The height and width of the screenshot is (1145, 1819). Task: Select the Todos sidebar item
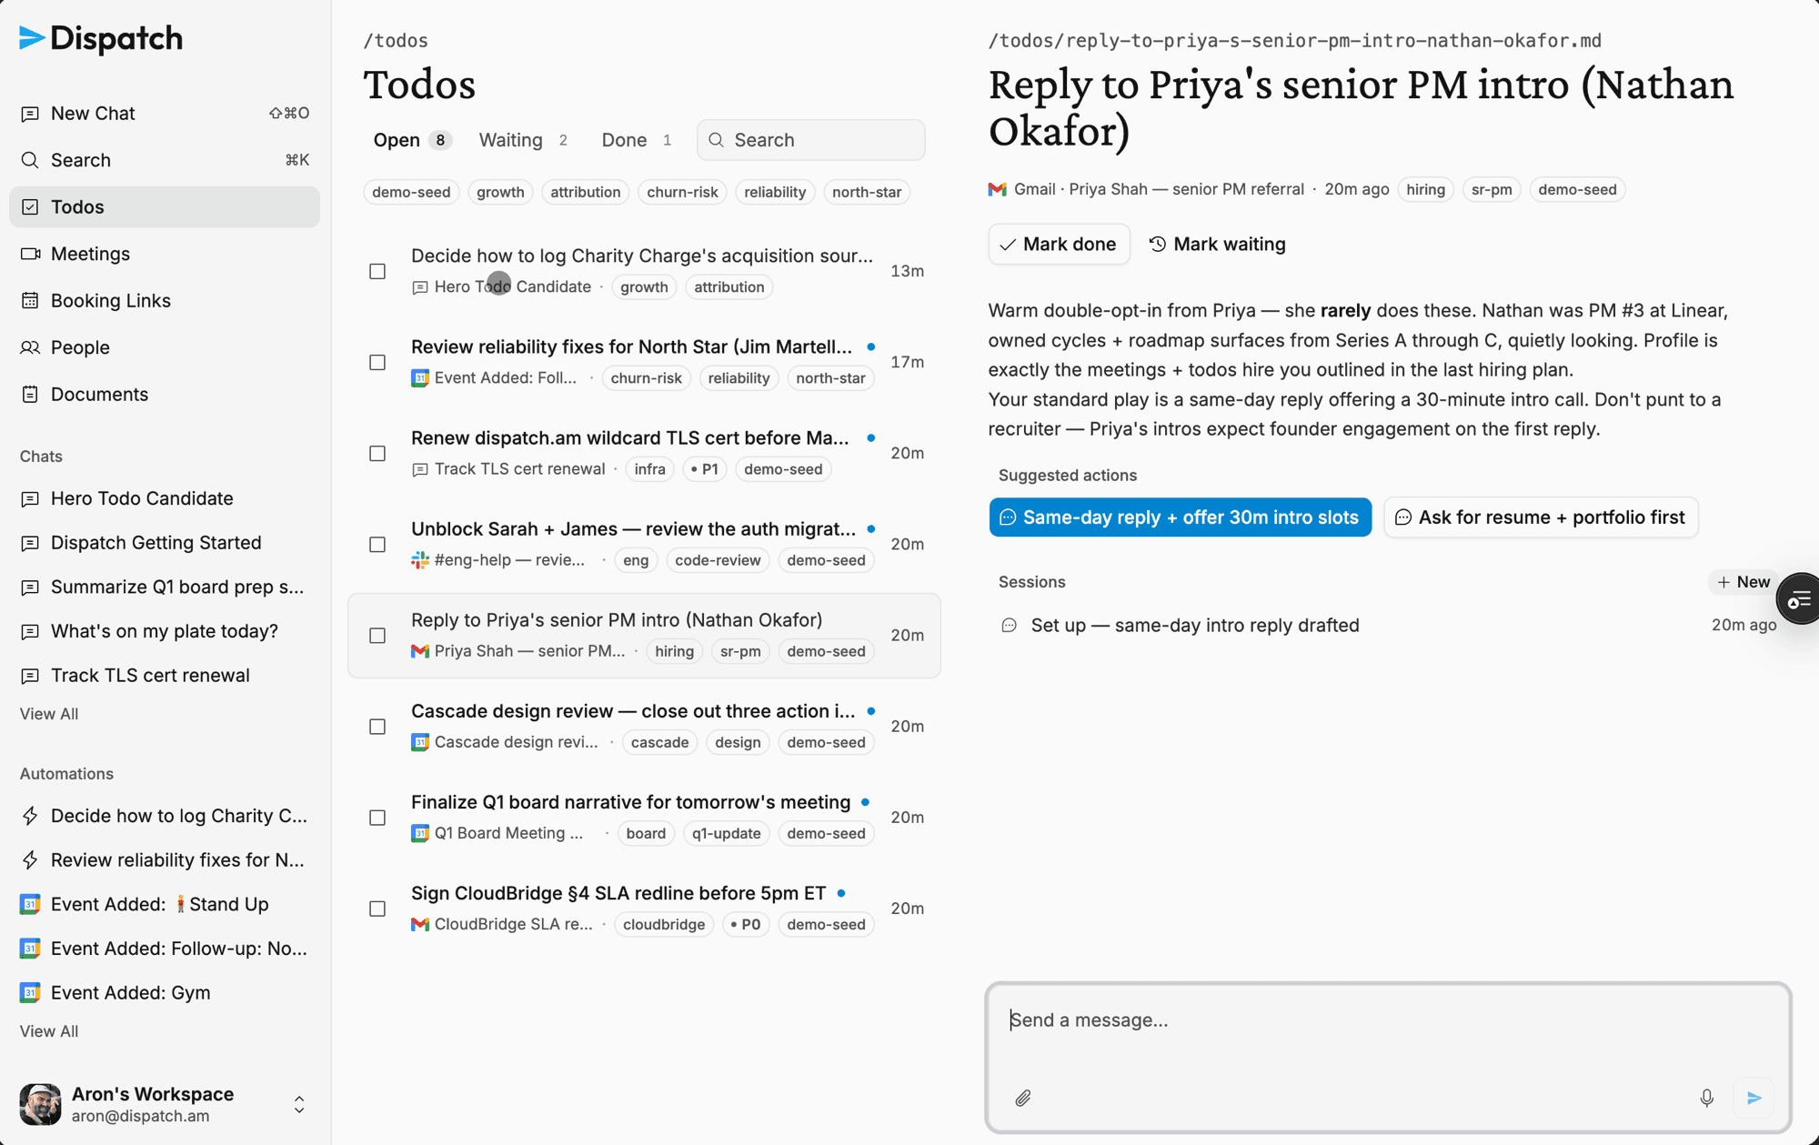pyautogui.click(x=165, y=207)
